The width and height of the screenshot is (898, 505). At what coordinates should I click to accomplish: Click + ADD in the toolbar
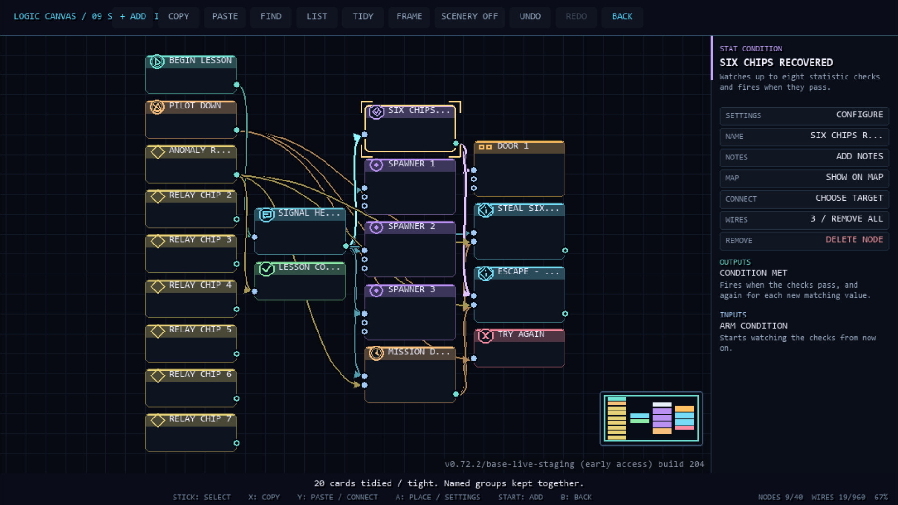[x=133, y=16]
